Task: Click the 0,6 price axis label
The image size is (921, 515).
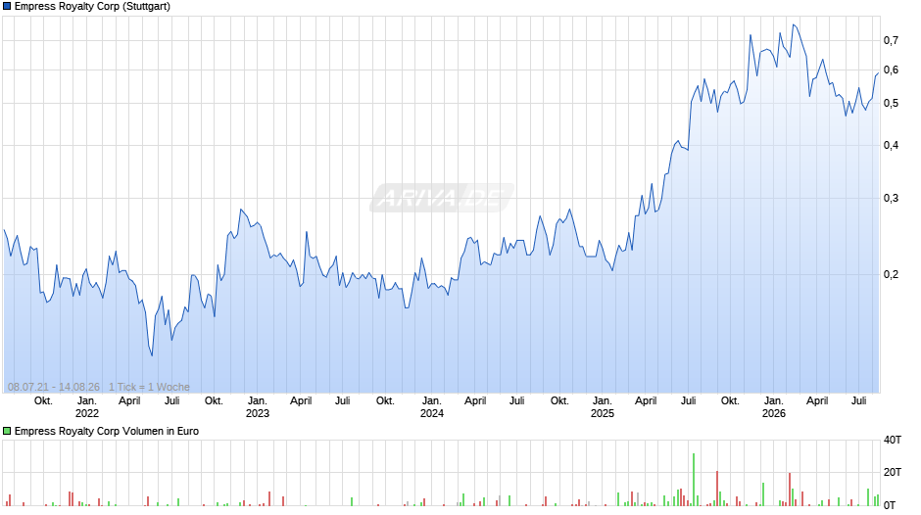Action: click(891, 70)
